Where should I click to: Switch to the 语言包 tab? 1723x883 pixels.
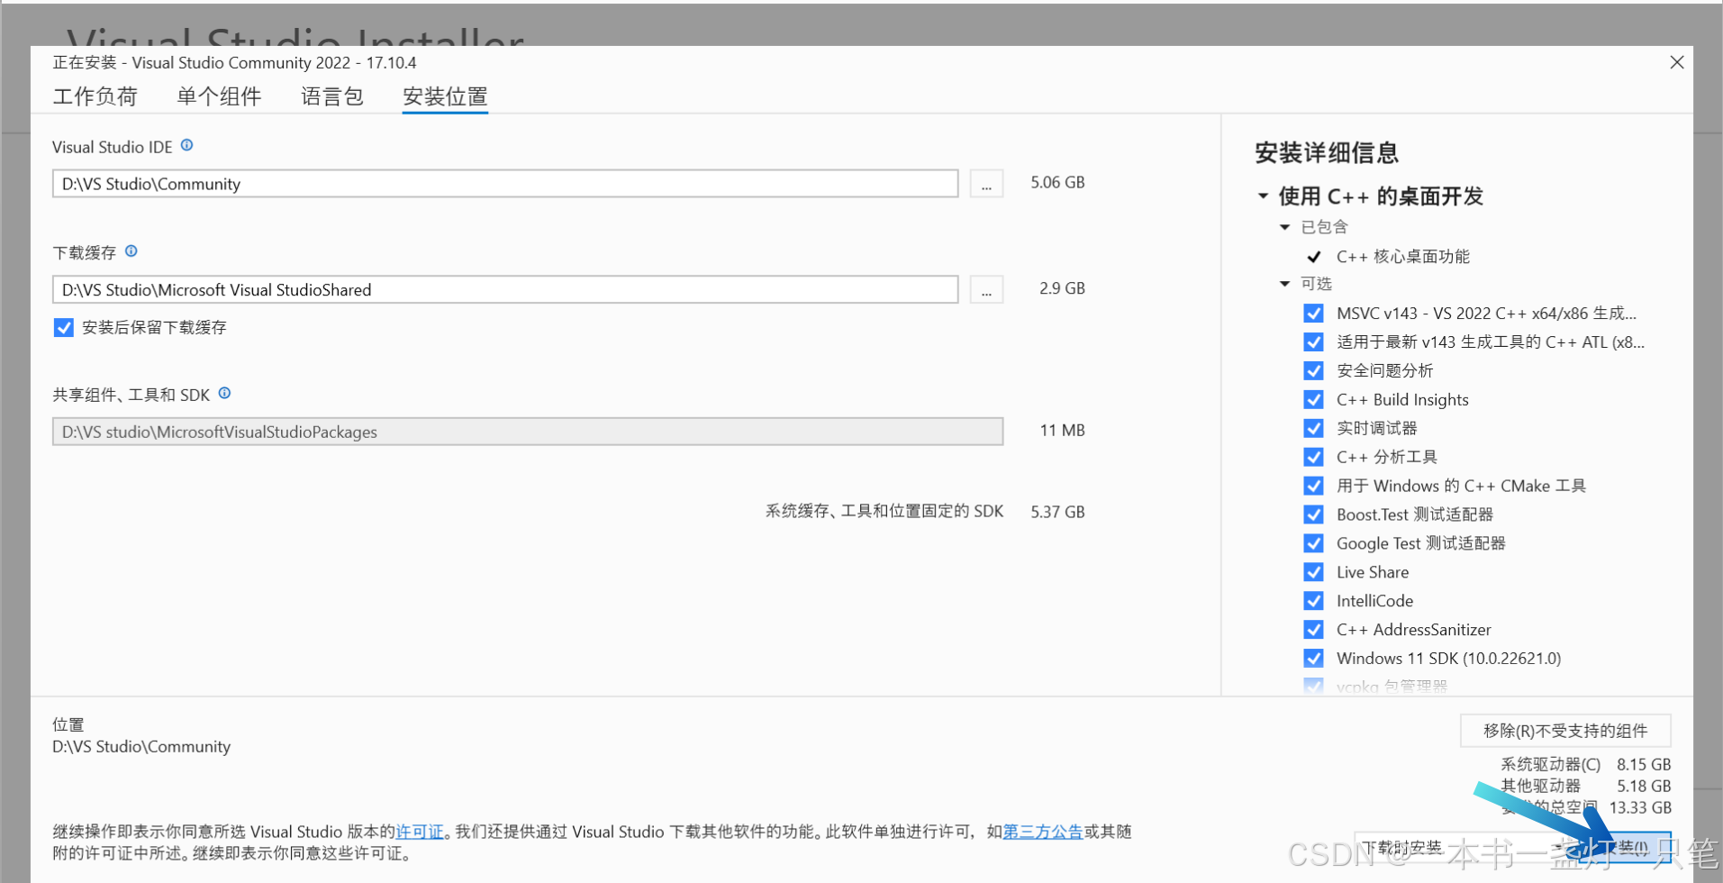click(x=331, y=96)
